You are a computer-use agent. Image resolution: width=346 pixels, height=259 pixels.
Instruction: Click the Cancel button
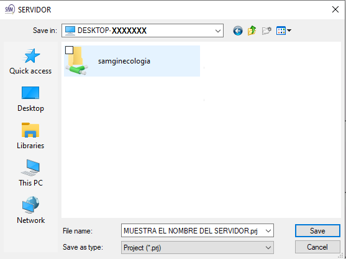pos(317,247)
